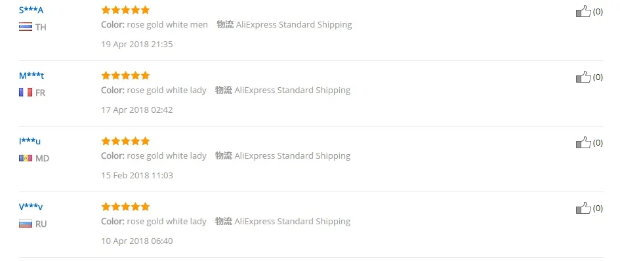Open reviewer I***u's profile link
The image size is (620, 261).
pos(30,142)
